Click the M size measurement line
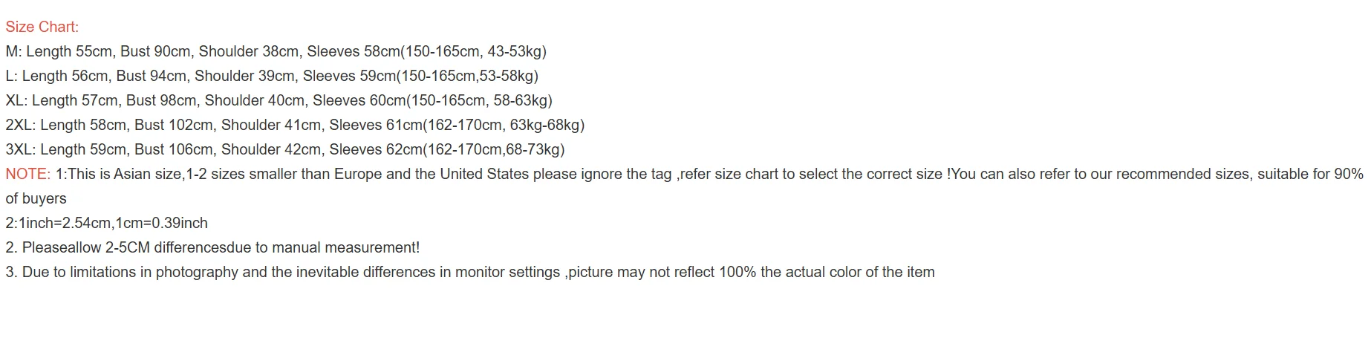The image size is (1371, 338). (x=276, y=52)
